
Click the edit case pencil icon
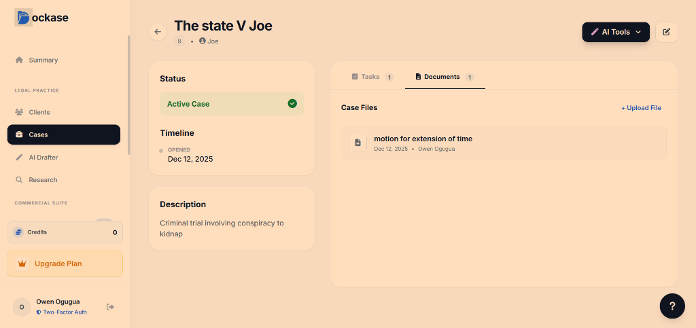point(666,32)
